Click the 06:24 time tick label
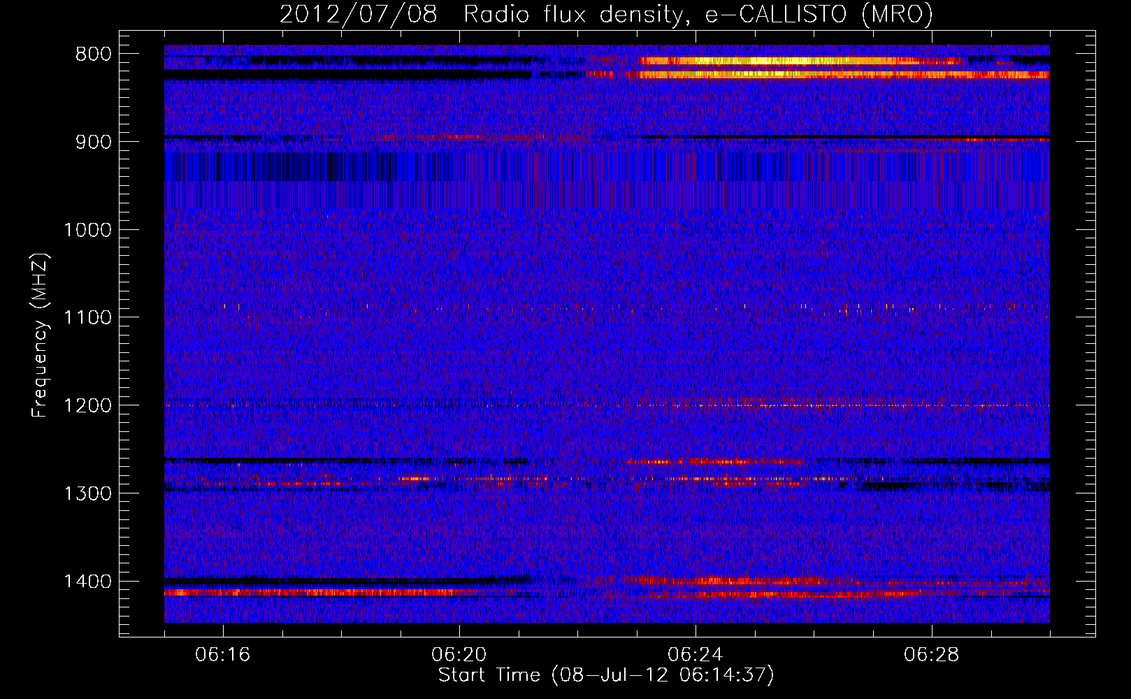Viewport: 1131px width, 699px height. tap(696, 655)
